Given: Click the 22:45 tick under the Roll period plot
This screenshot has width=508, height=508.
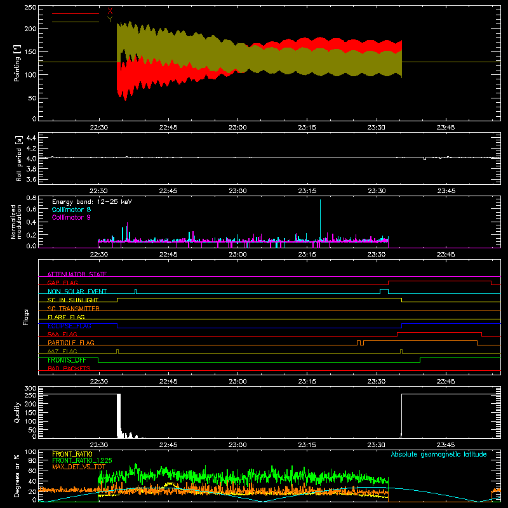Looking at the screenshot, I should (x=168, y=191).
